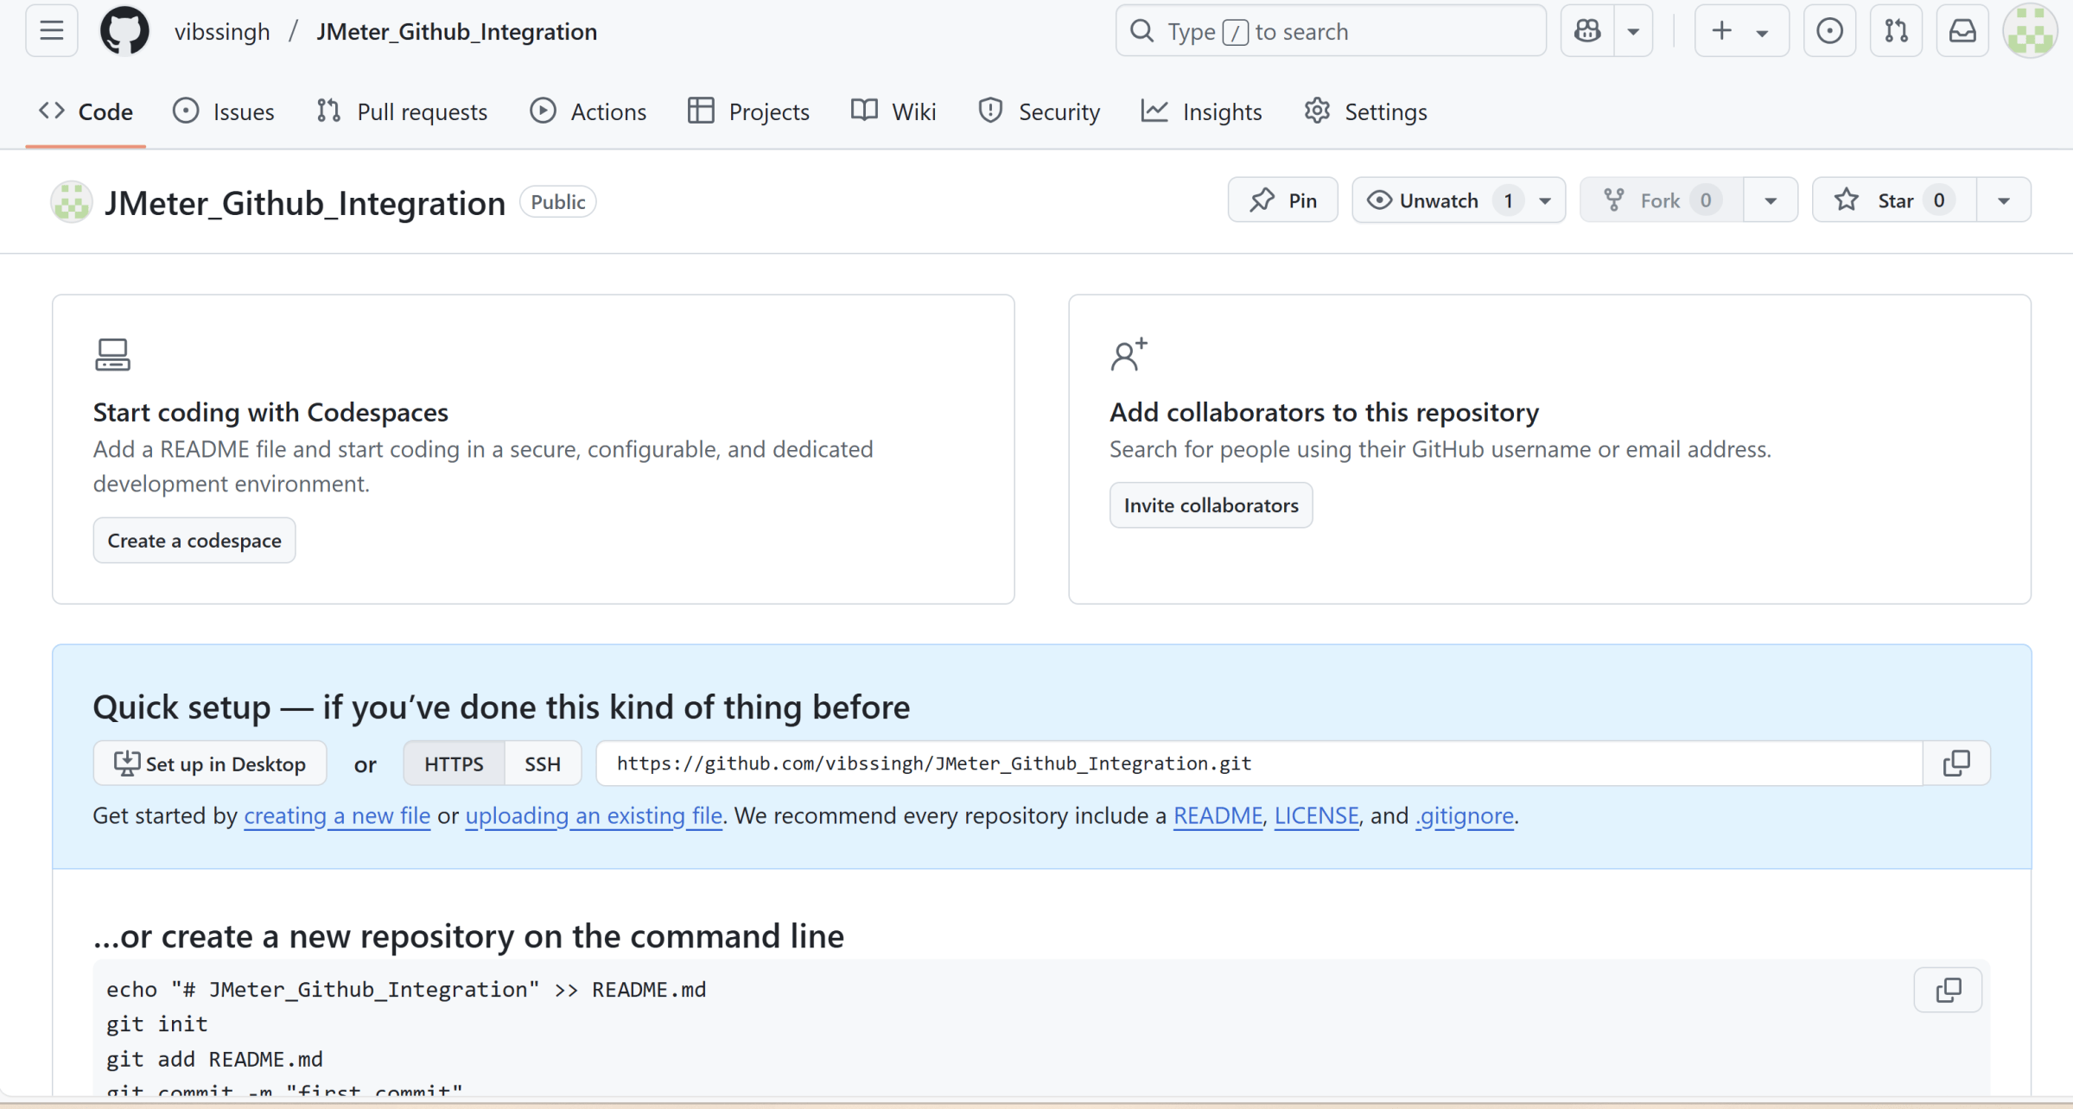Open the Insights tab
2073x1109 pixels.
(x=1202, y=111)
